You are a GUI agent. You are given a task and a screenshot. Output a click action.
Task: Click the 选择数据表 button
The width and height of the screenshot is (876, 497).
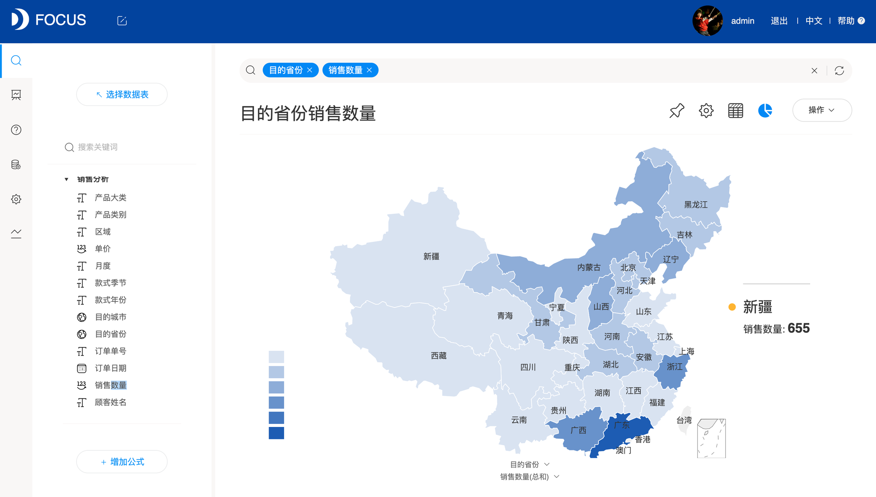[x=121, y=94]
